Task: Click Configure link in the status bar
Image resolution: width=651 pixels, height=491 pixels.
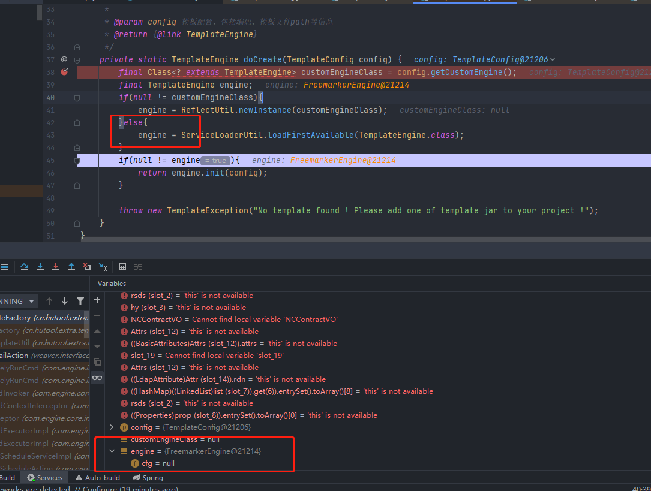Action: 100,489
